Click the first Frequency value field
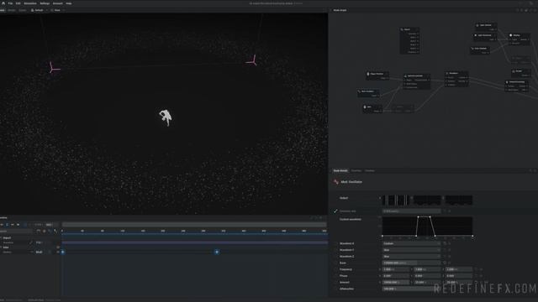This screenshot has width=538, height=302. (396, 269)
